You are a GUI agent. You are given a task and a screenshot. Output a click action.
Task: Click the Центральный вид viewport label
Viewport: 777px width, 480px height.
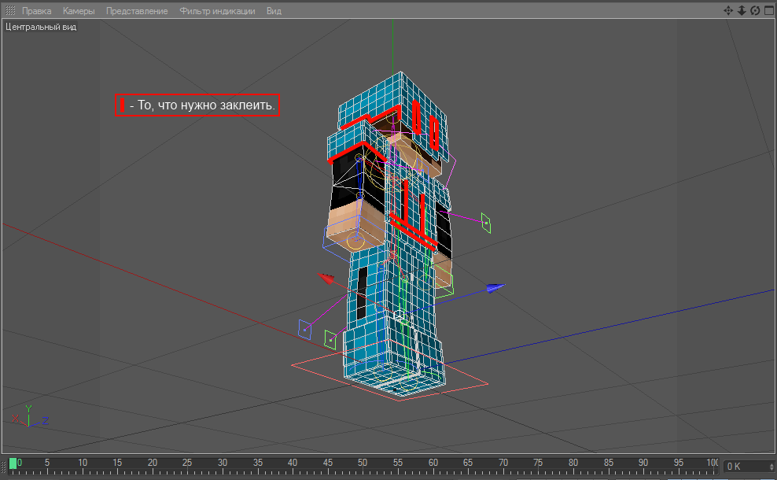tap(40, 26)
